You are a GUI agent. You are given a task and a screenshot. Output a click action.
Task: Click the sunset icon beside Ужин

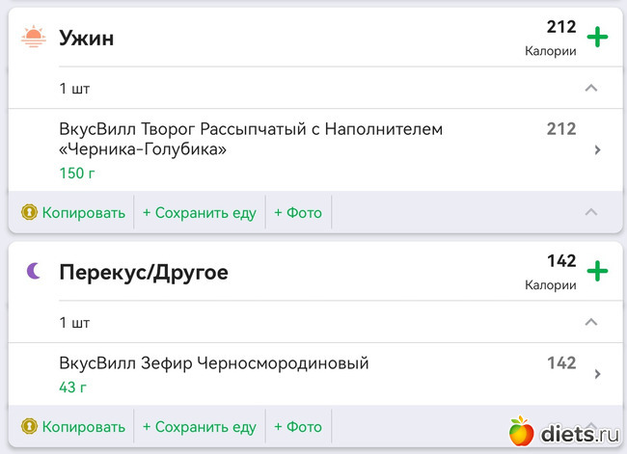(x=34, y=38)
